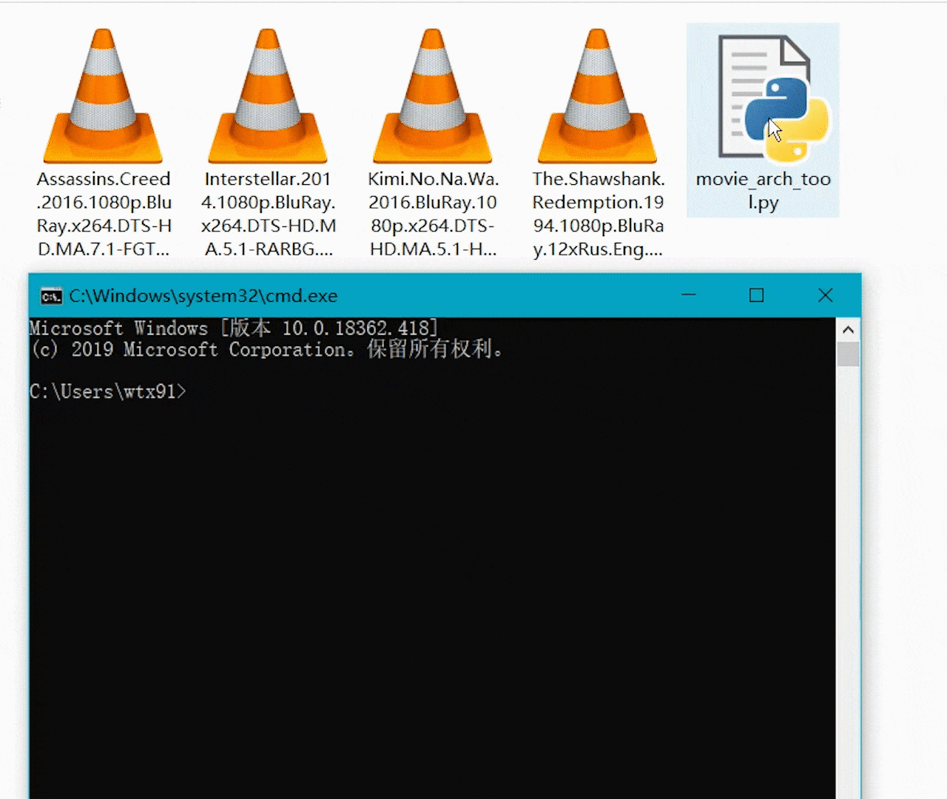Select The.Shawshank.Redemption VLC video file icon
Viewport: 947px width, 799px height.
click(597, 96)
